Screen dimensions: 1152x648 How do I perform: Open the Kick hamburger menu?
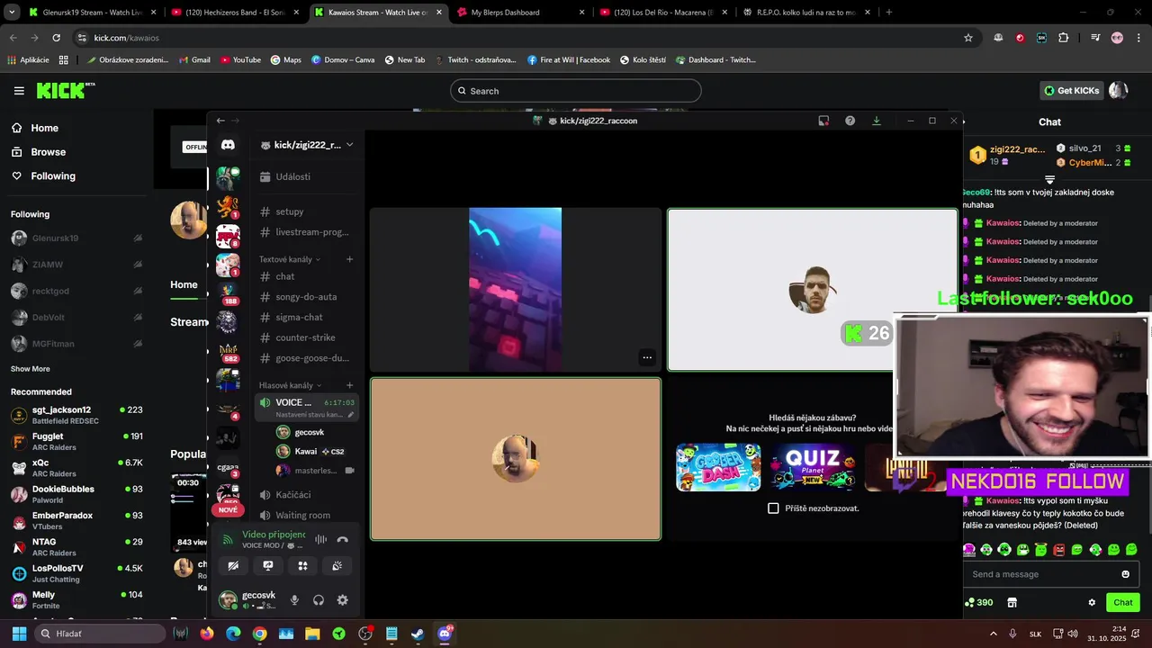pyautogui.click(x=19, y=91)
